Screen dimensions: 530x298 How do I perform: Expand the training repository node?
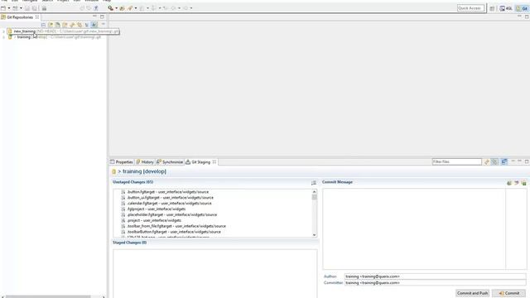click(3, 37)
